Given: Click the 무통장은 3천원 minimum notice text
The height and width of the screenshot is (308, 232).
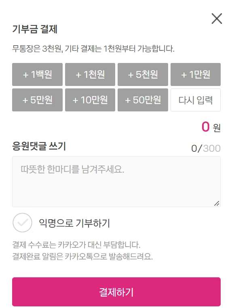Looking at the screenshot, I should tap(93, 48).
